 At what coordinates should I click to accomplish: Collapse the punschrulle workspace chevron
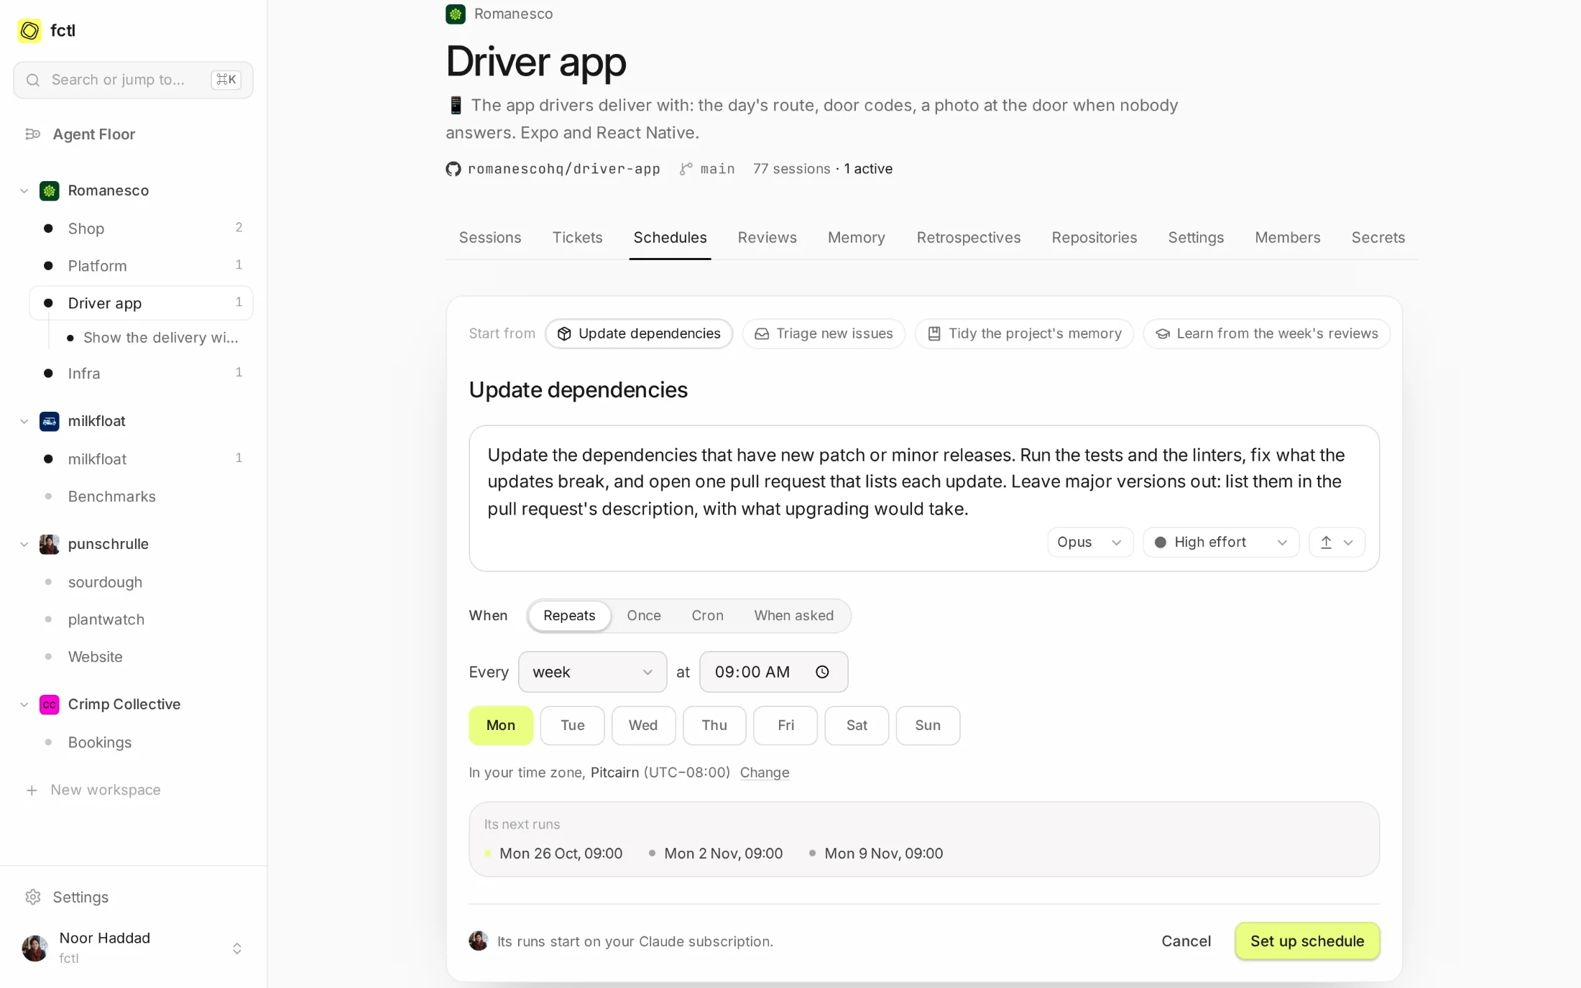point(24,545)
